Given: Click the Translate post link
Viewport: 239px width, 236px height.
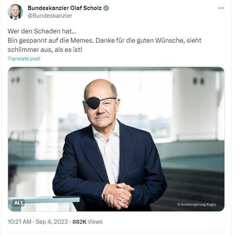Looking at the screenshot, I should (x=24, y=59).
